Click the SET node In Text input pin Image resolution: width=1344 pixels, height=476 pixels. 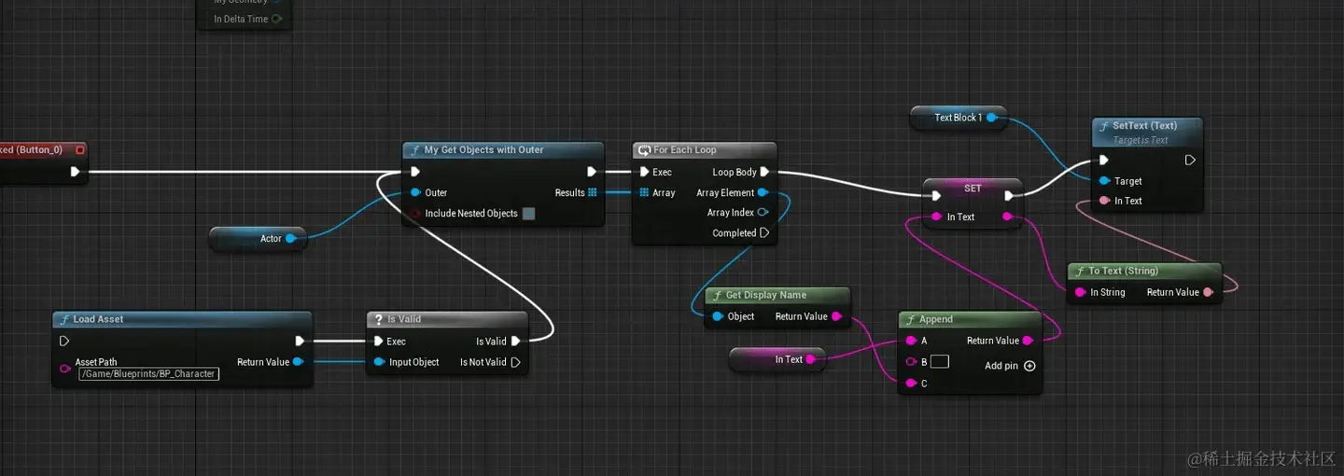936,217
